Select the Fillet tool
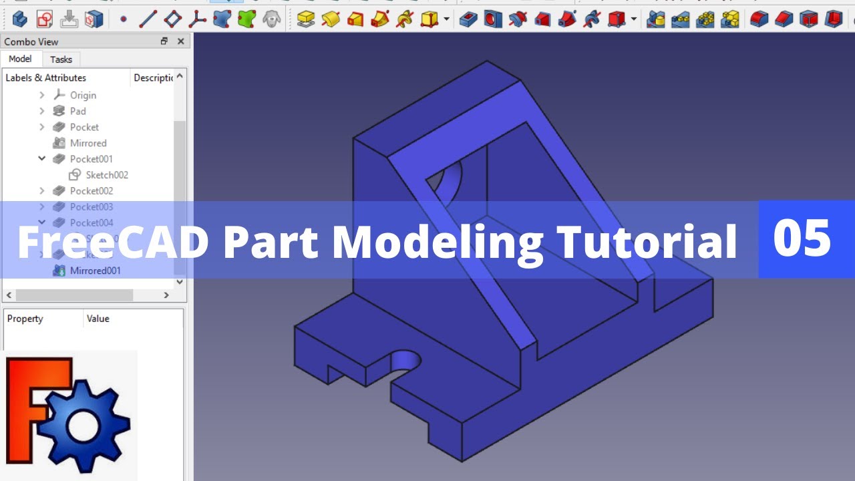The width and height of the screenshot is (855, 481). coord(759,19)
